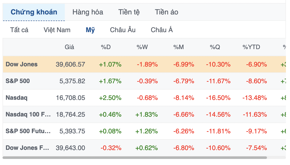Click the Nasdaq index name
Viewport: 290px width, 165px height.
tap(16, 98)
